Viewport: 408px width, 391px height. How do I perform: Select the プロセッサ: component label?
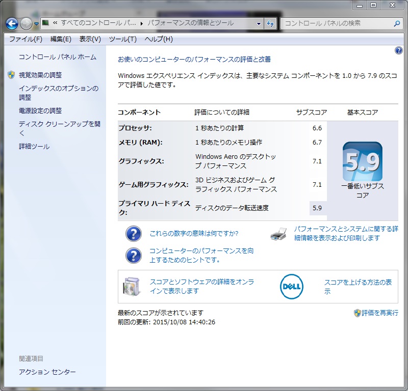point(135,128)
